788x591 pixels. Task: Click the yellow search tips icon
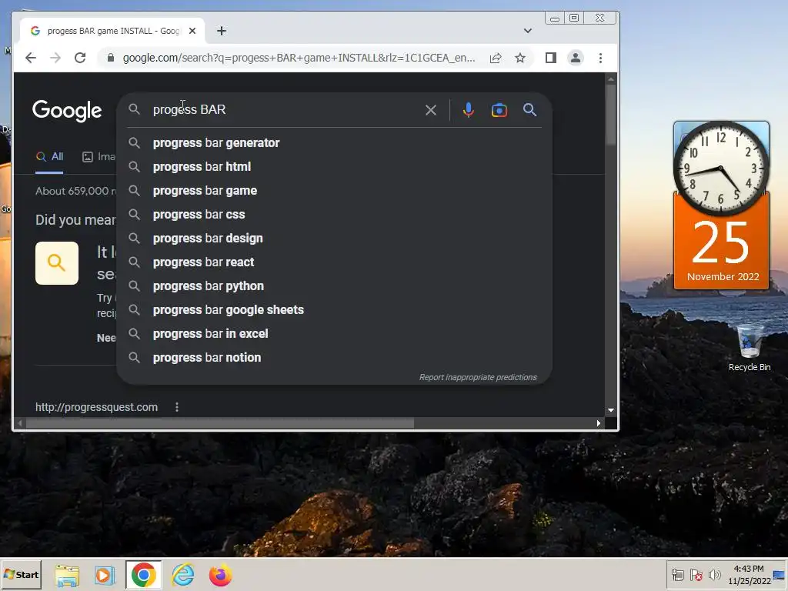pyautogui.click(x=57, y=263)
